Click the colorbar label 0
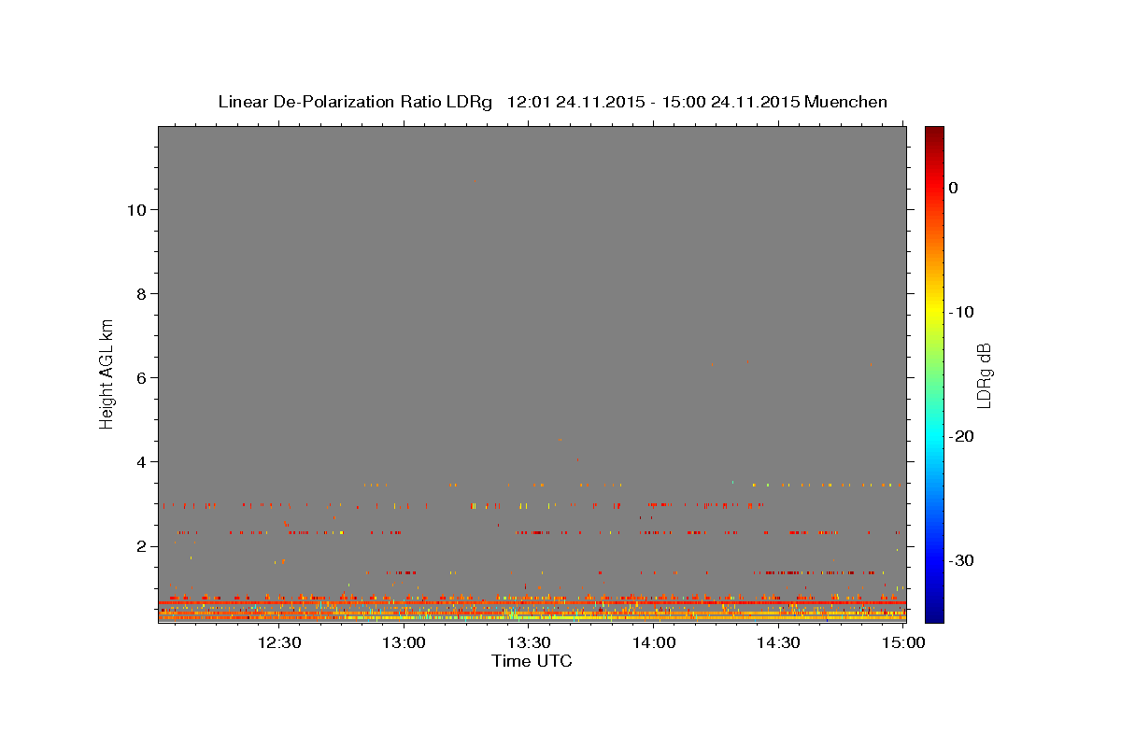The image size is (1121, 747). [x=953, y=188]
